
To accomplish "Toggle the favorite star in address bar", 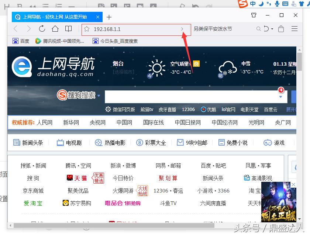I will [x=87, y=28].
